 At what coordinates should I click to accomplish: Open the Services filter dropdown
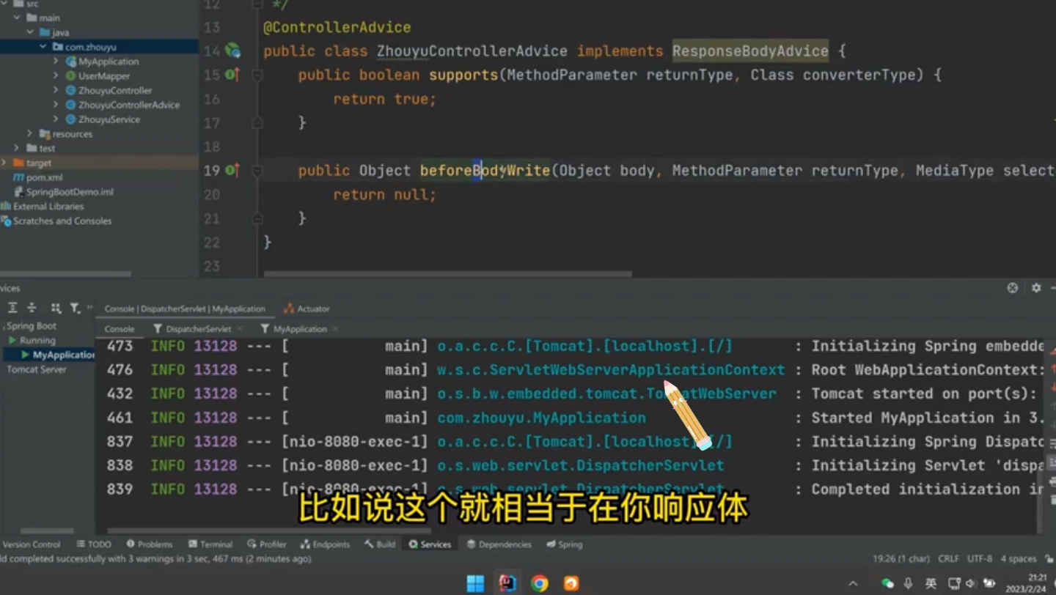coord(75,308)
